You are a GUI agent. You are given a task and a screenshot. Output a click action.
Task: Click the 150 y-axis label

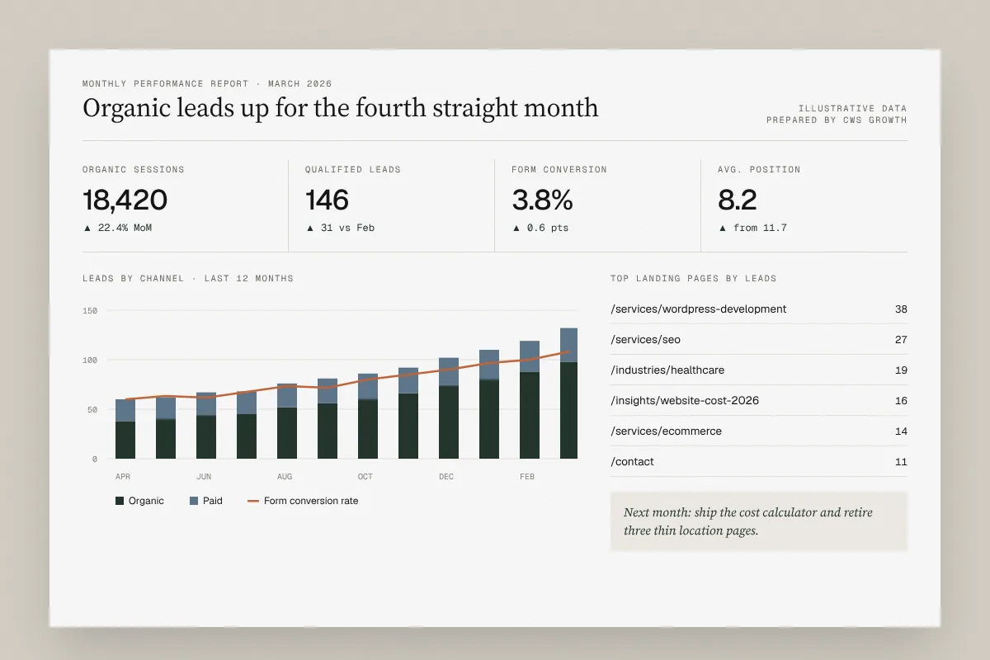90,310
